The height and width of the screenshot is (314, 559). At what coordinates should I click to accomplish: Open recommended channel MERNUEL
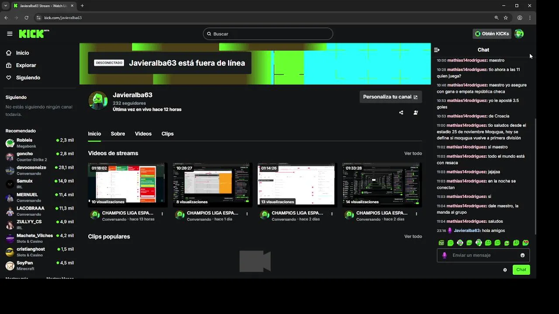coord(39,198)
